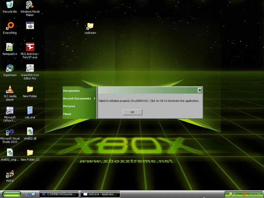Close the error dialog with X
Viewport: 264px width, 198px height.
pyautogui.click(x=200, y=90)
